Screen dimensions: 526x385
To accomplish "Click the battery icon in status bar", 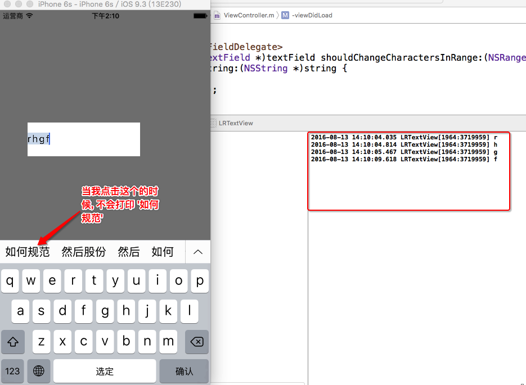I will click(x=200, y=16).
